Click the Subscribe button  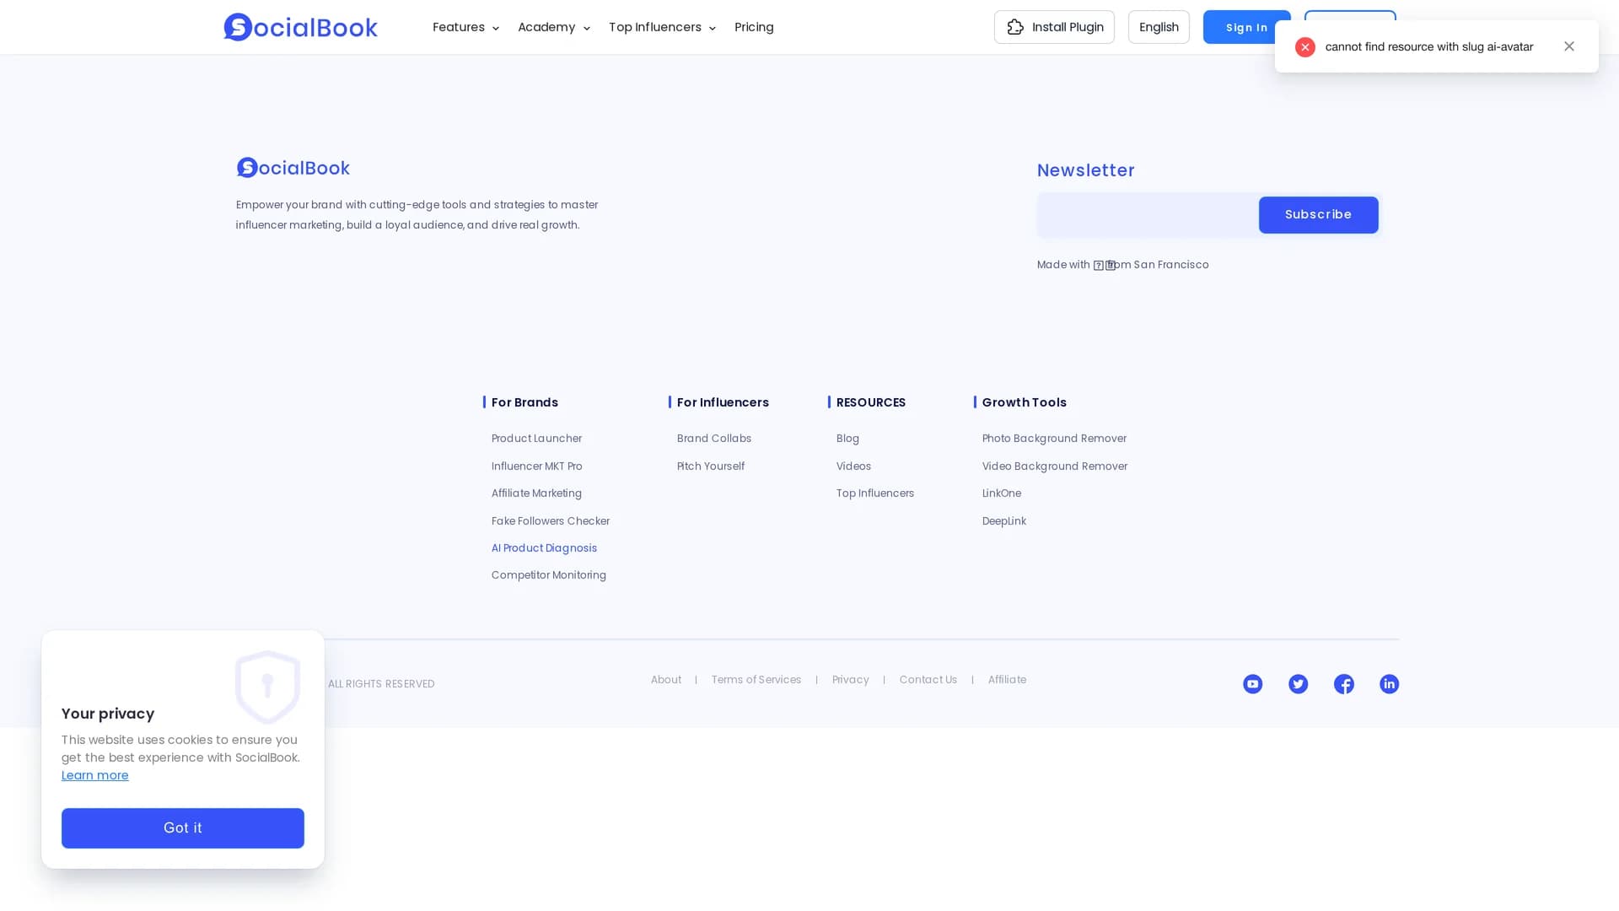[x=1318, y=215]
